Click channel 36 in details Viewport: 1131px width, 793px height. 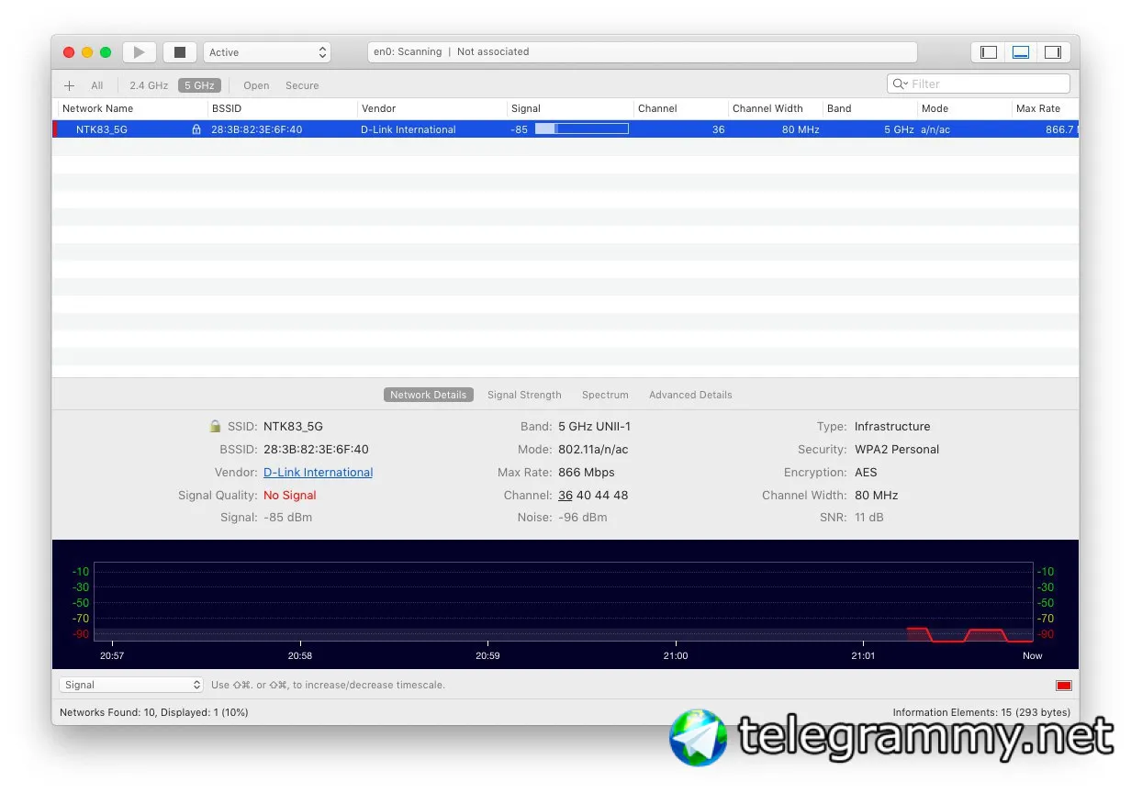[x=565, y=496]
